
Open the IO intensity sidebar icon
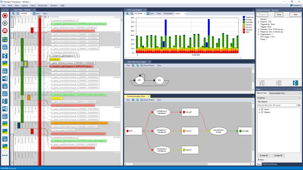point(5,131)
